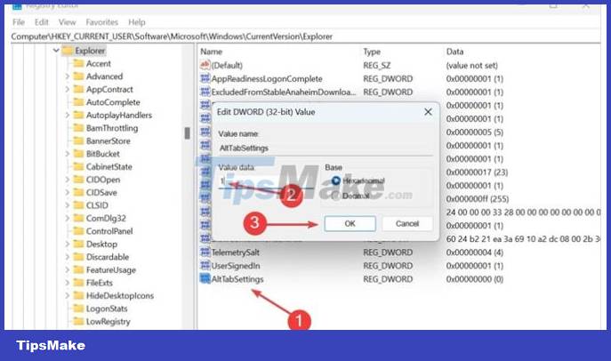Open the File menu

[x=19, y=22]
